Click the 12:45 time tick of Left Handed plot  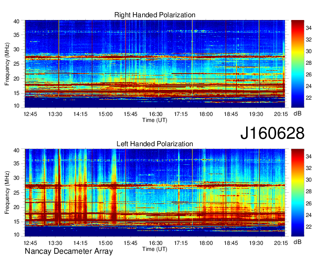click(x=30, y=243)
